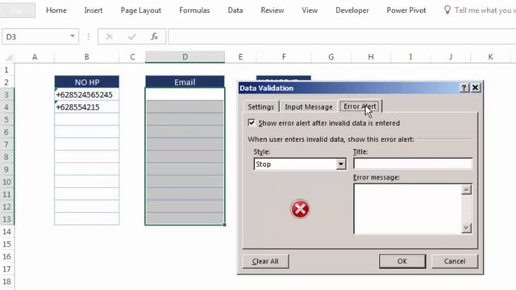Open the File tab
Image resolution: width=516 pixels, height=290 pixels.
coord(18,10)
